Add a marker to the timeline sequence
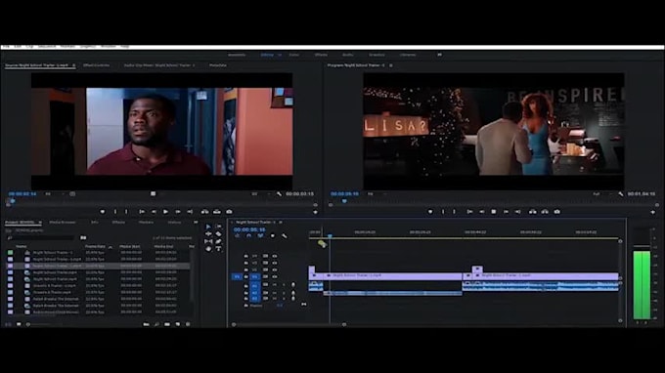665x373 pixels. 272,236
